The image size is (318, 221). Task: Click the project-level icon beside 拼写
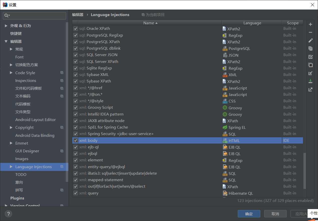pyautogui.click(x=62, y=190)
